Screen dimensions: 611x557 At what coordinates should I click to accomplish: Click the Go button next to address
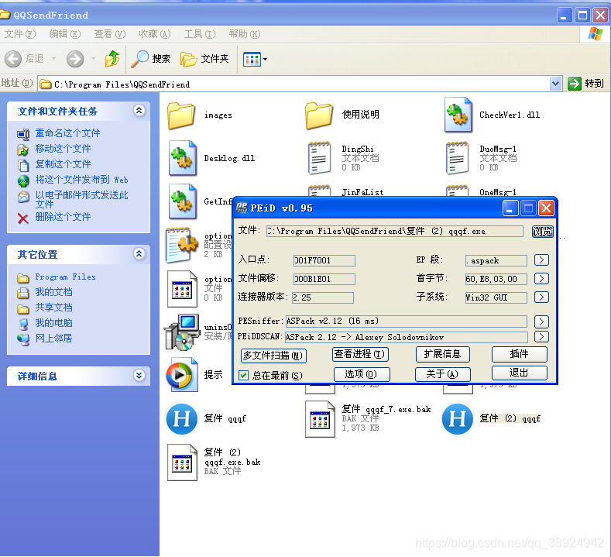(585, 84)
